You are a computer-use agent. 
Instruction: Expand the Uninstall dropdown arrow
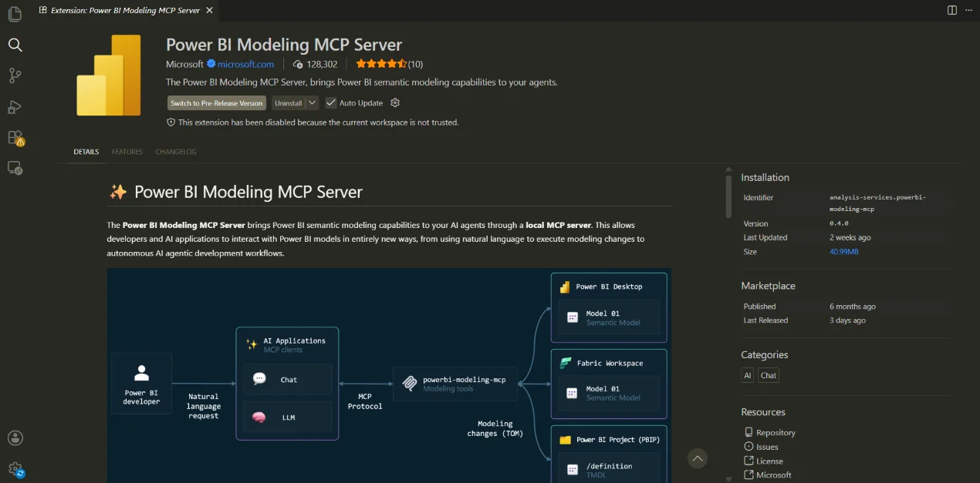pyautogui.click(x=312, y=102)
